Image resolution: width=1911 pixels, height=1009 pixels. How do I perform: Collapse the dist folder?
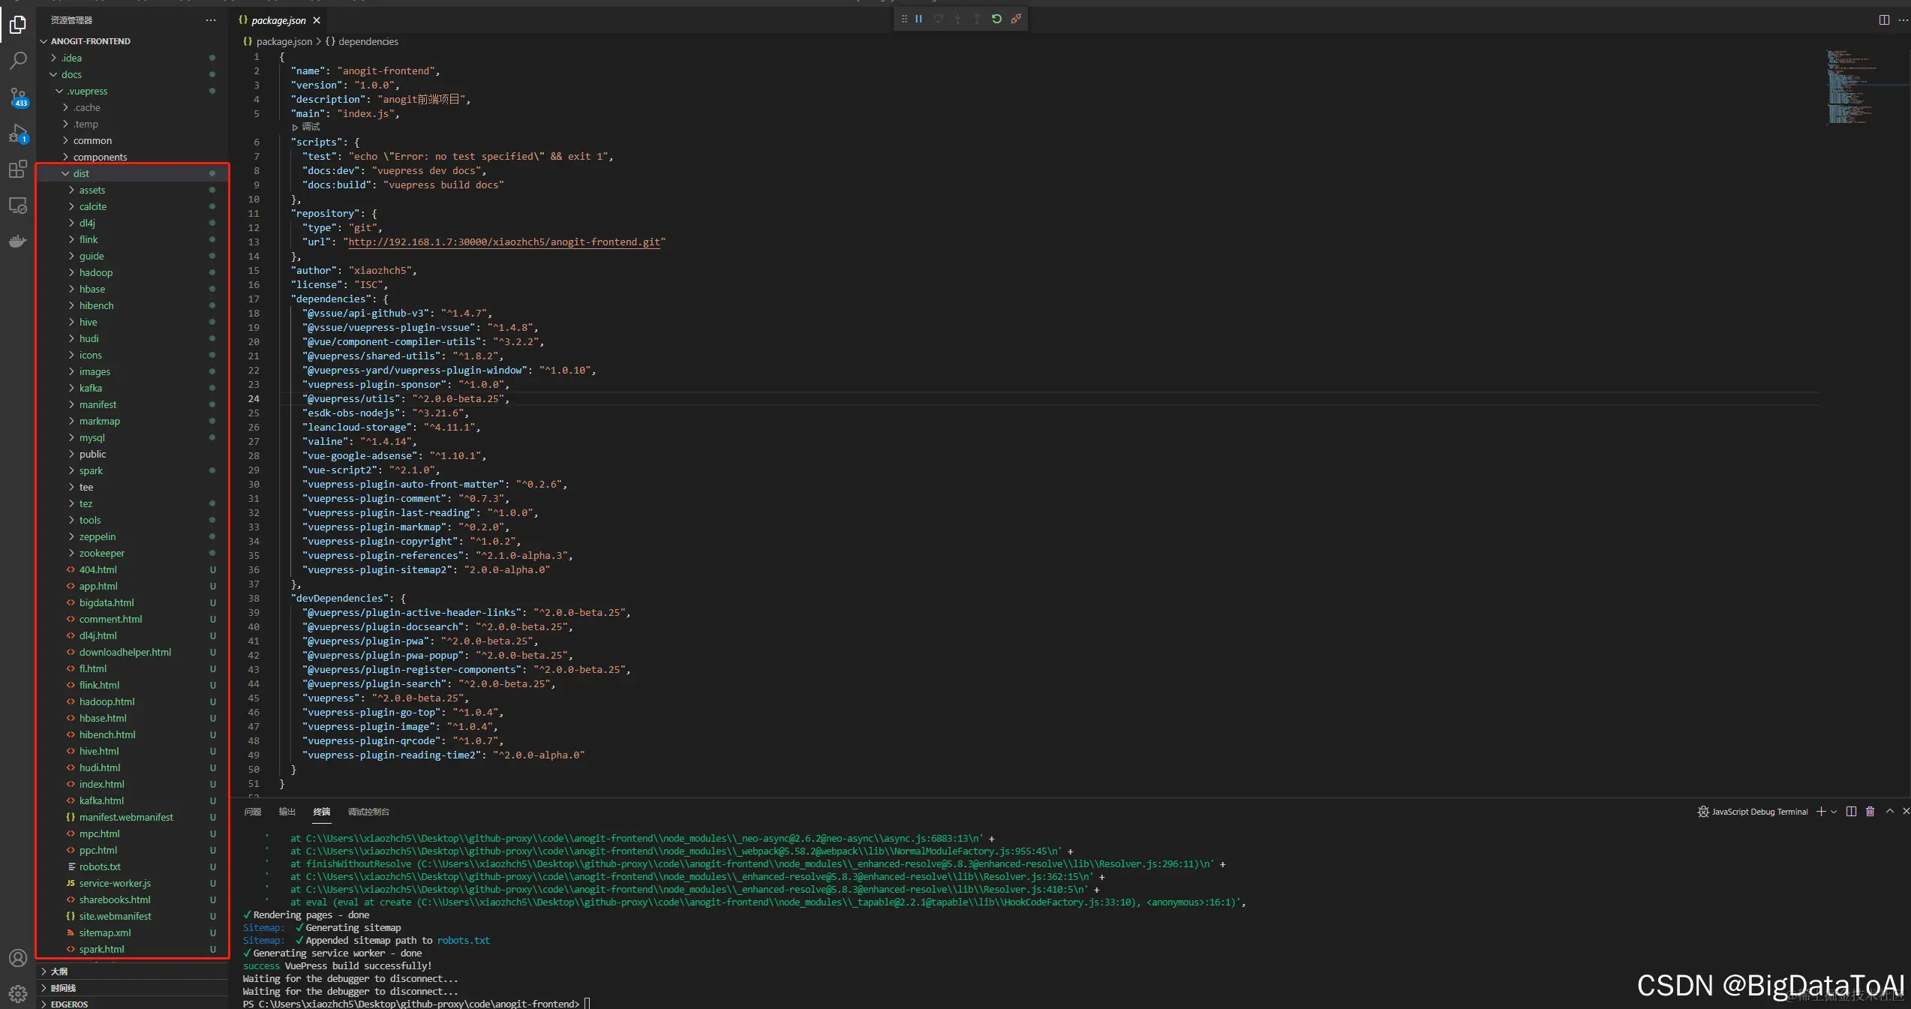coord(81,173)
